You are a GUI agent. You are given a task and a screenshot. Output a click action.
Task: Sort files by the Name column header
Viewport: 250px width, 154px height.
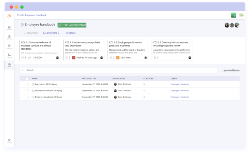[x=35, y=79]
